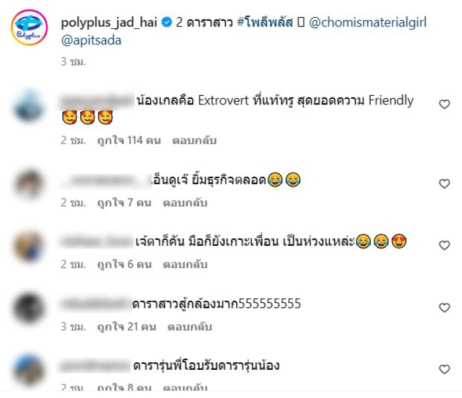
Task: View likes list ถูกใจ 21 คน
Action: tap(126, 326)
